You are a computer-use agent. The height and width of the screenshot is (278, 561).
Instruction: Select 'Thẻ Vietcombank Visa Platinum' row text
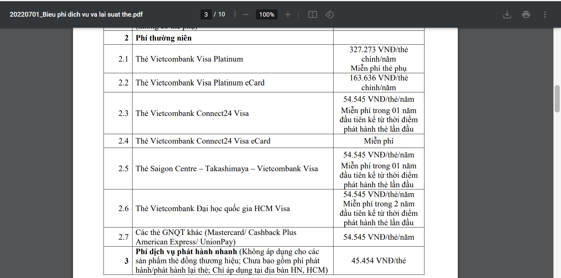pos(189,59)
